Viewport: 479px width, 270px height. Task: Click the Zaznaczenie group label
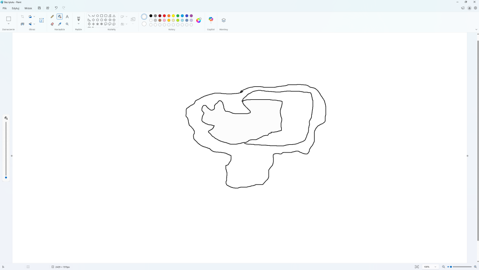[x=8, y=30]
